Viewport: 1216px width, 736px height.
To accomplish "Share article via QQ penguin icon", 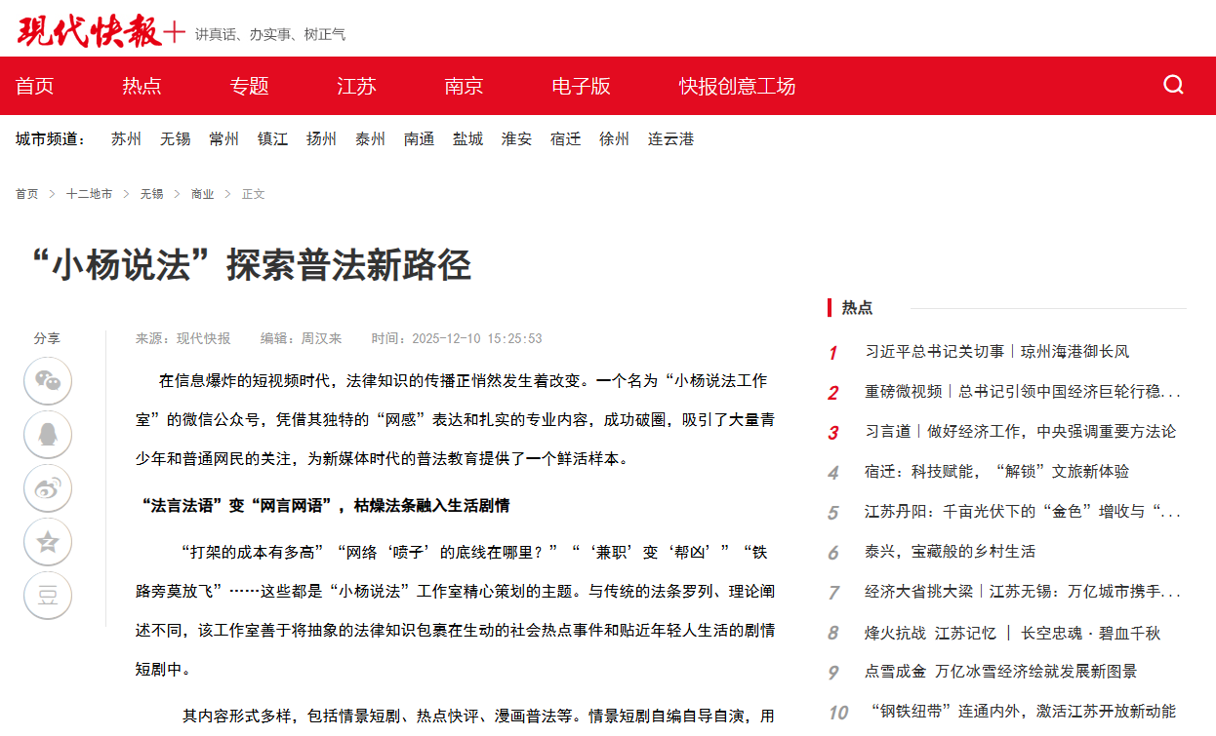I will coord(48,435).
